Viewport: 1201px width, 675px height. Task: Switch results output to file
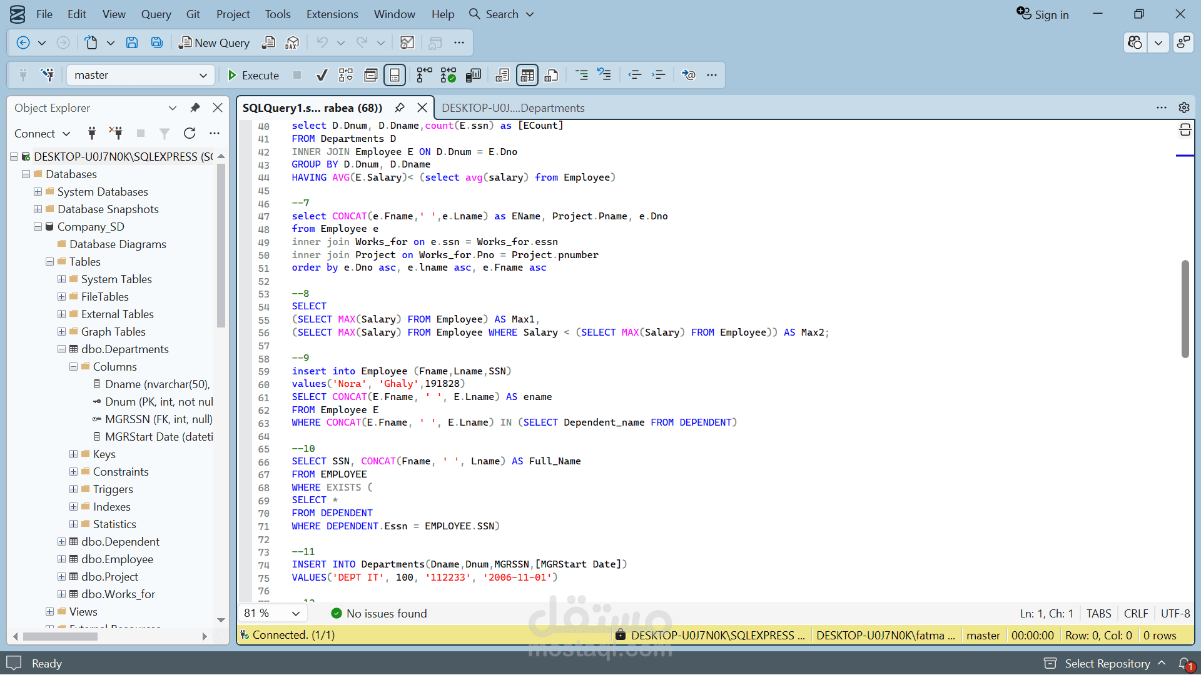[x=551, y=75]
